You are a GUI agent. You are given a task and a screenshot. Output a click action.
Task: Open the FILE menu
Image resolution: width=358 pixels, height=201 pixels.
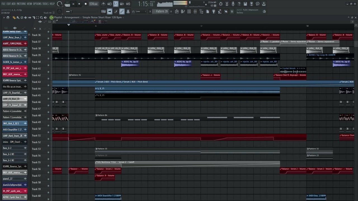coord(3,4)
